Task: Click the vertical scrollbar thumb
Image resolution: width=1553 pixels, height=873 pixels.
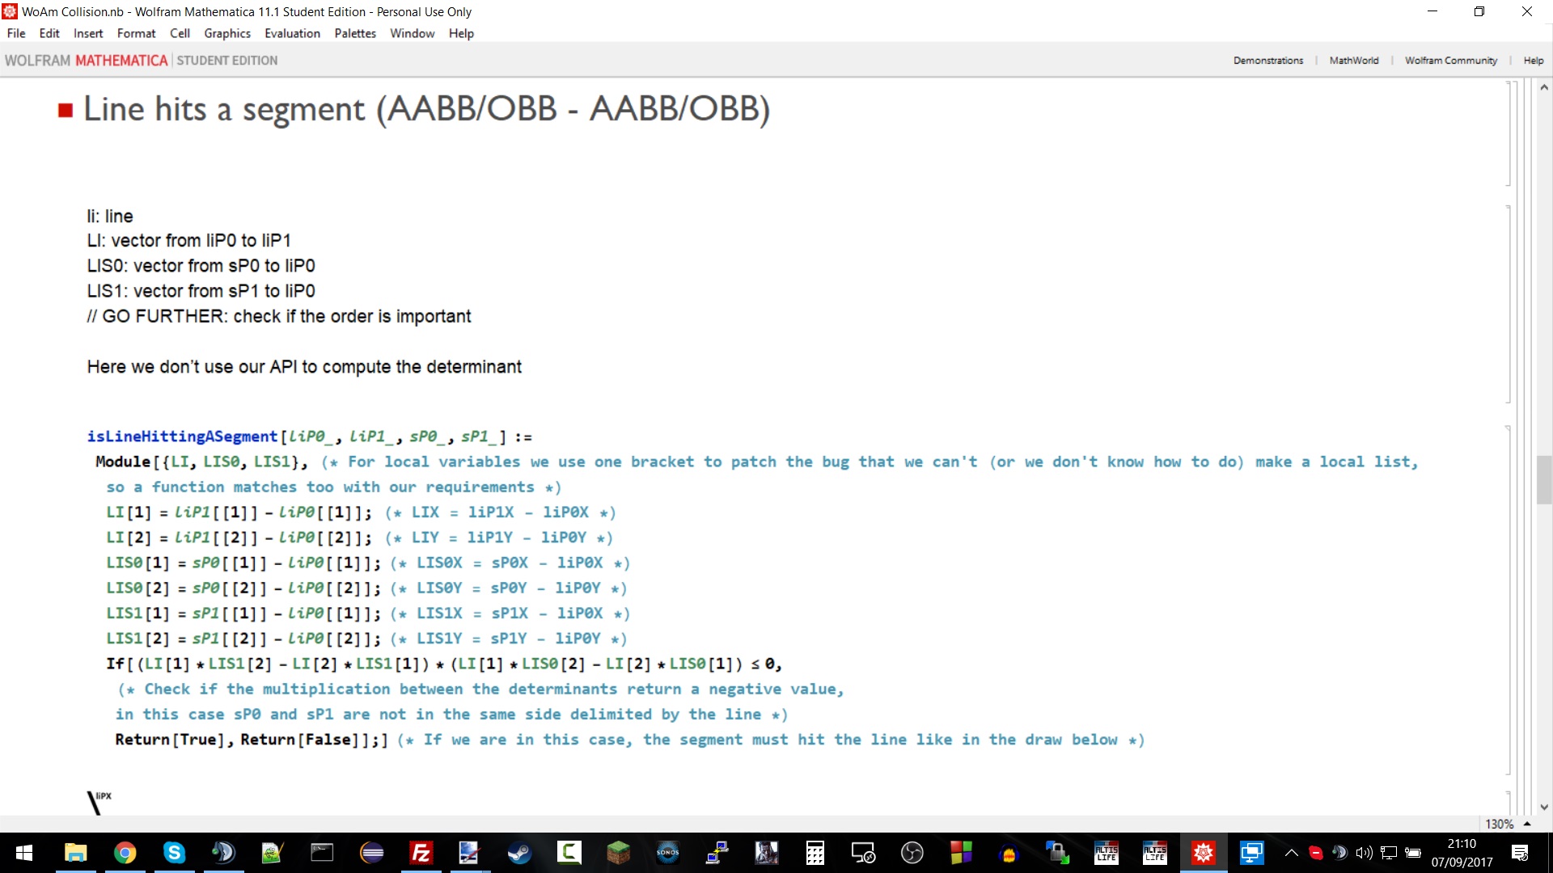Action: 1544,479
